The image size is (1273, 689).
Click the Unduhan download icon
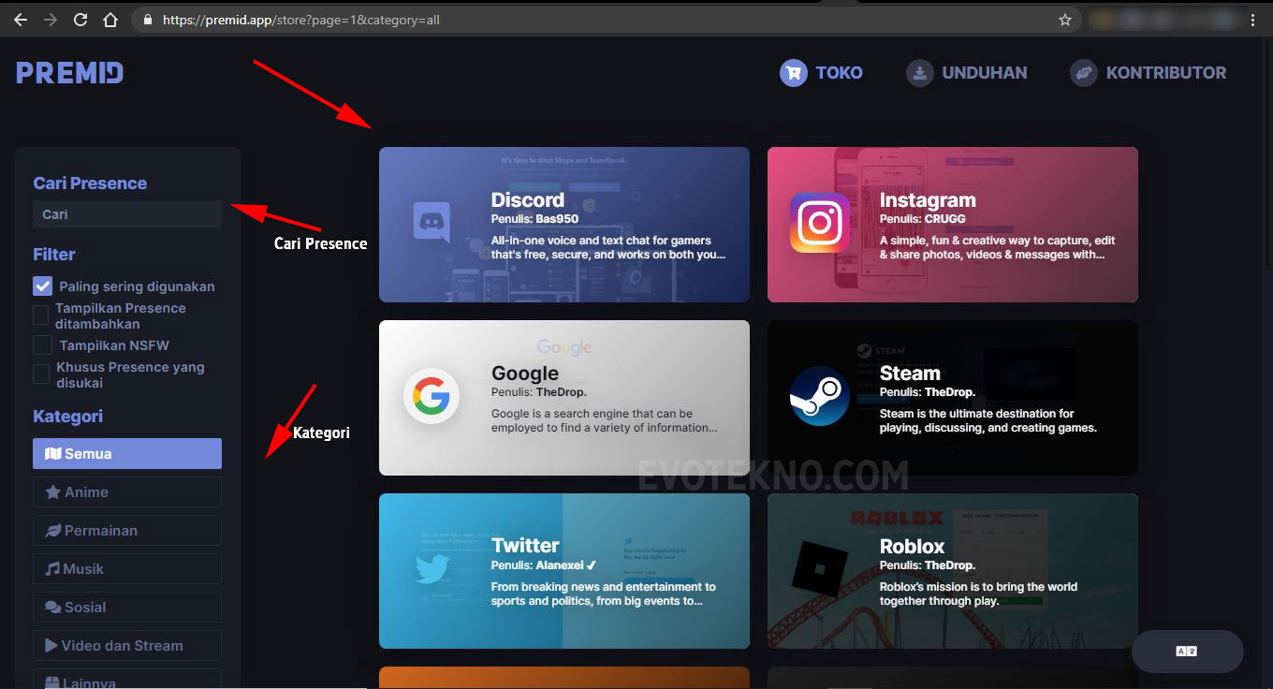[x=920, y=73]
